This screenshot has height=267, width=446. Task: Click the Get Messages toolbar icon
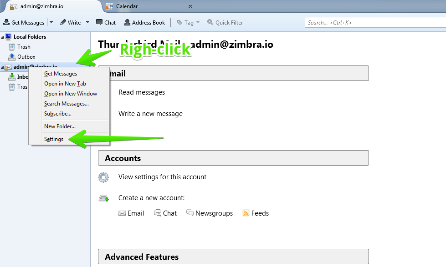tap(6, 22)
